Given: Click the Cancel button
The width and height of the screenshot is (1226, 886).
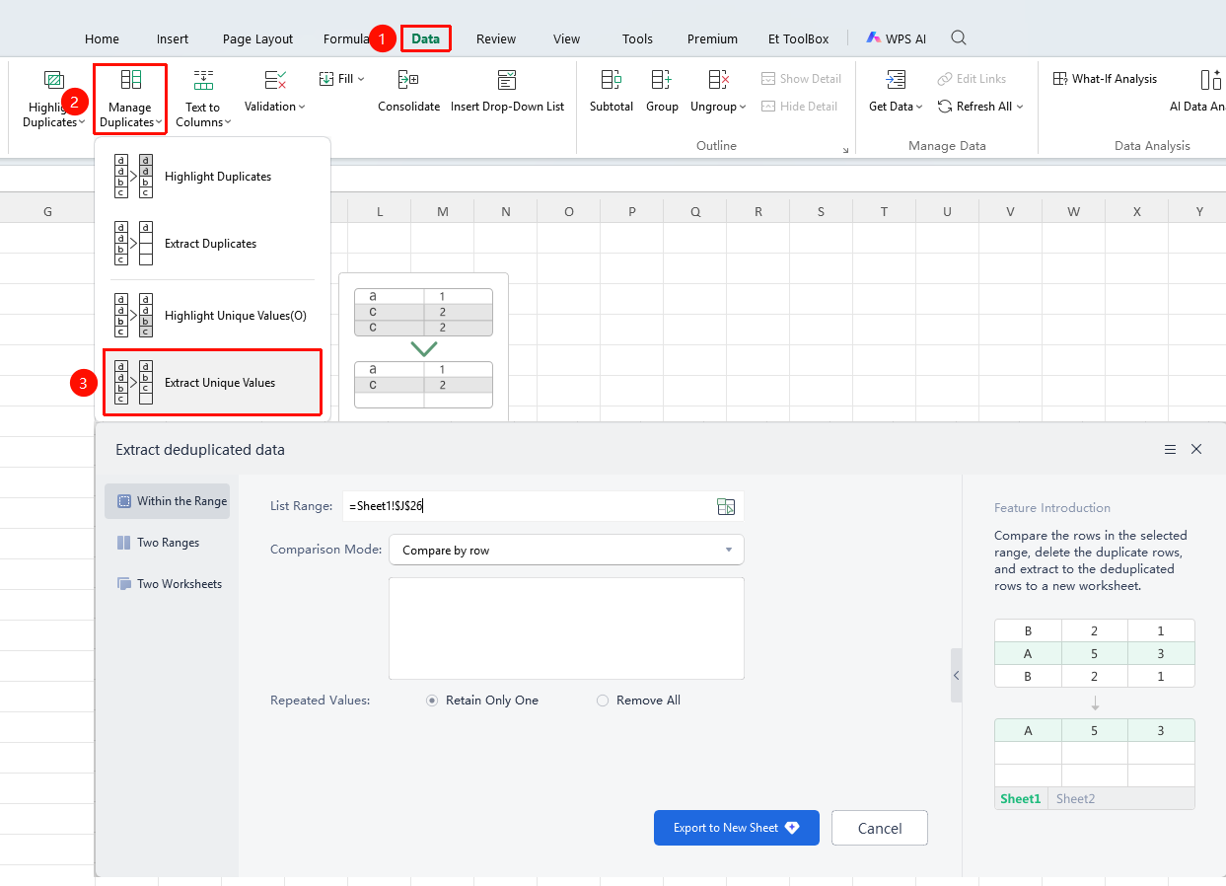Looking at the screenshot, I should (x=880, y=829).
